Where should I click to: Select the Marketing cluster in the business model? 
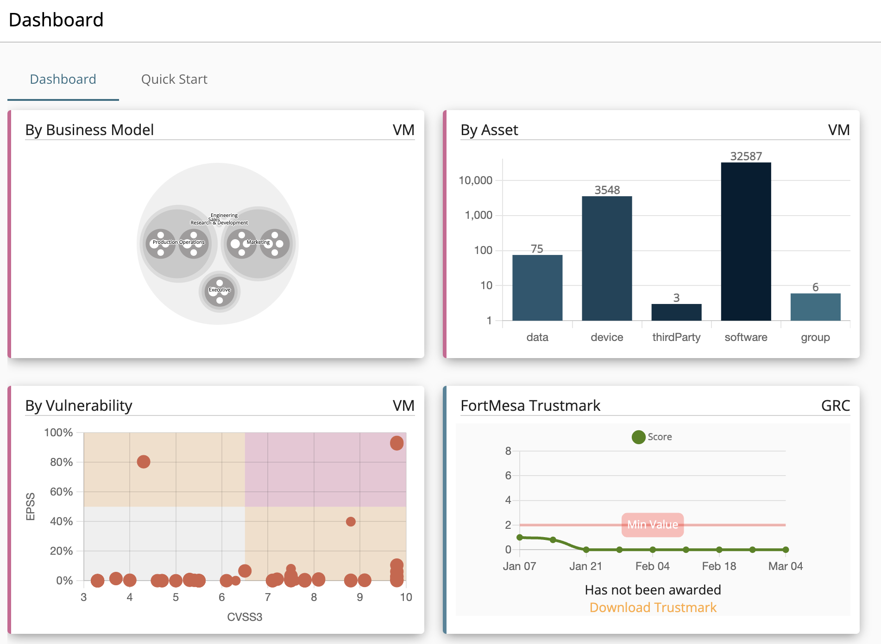(x=258, y=242)
